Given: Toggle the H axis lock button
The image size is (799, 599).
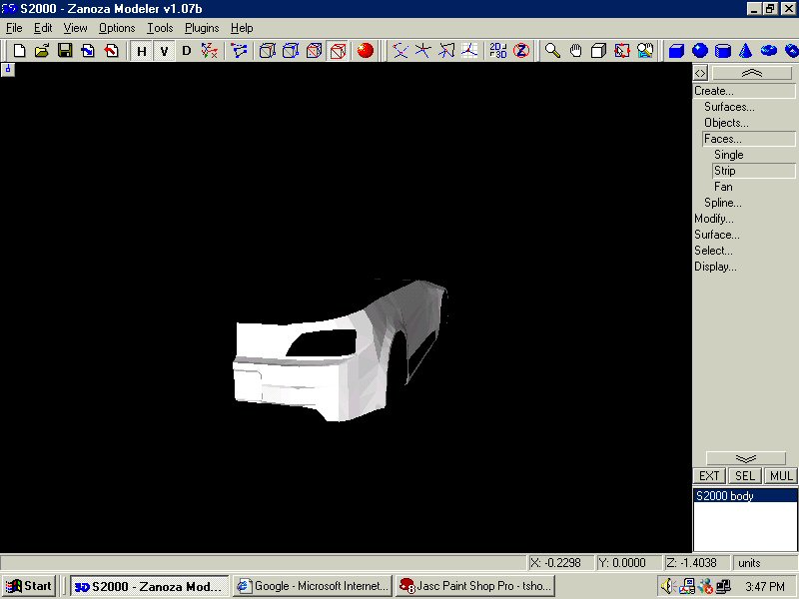Looking at the screenshot, I should 141,51.
